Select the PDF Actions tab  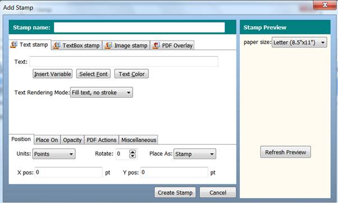pyautogui.click(x=102, y=140)
